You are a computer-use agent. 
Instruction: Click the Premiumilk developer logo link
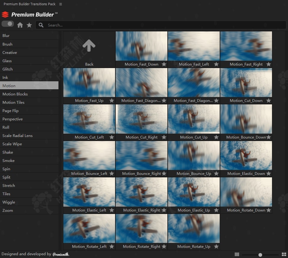[61, 254]
